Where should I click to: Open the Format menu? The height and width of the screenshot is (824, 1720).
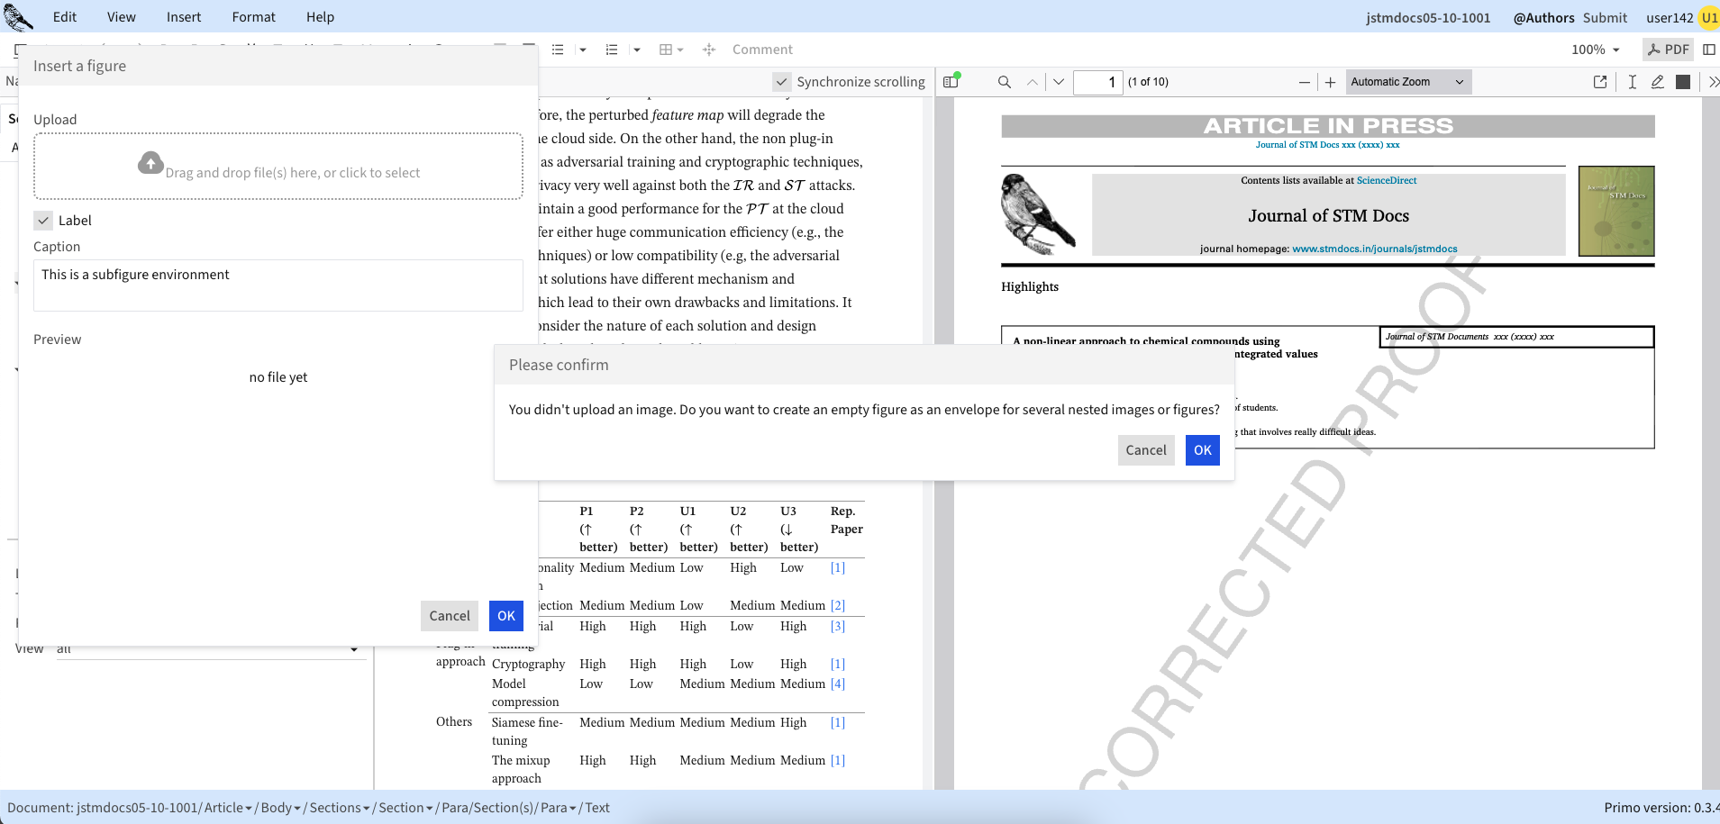[253, 17]
